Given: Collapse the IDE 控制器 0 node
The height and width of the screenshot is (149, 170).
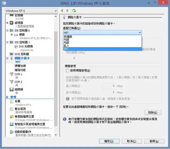Looking at the screenshot, I should click(7, 31).
